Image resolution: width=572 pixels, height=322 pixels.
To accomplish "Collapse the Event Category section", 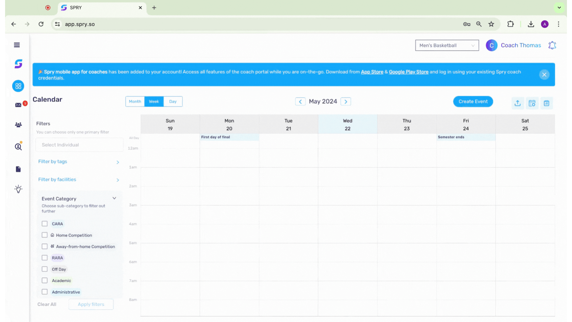I will tap(114, 198).
